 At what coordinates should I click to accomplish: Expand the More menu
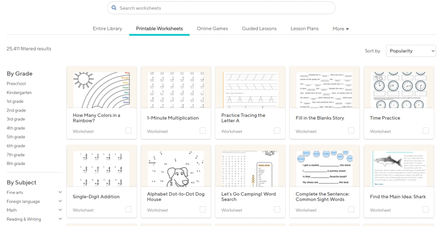pyautogui.click(x=340, y=28)
